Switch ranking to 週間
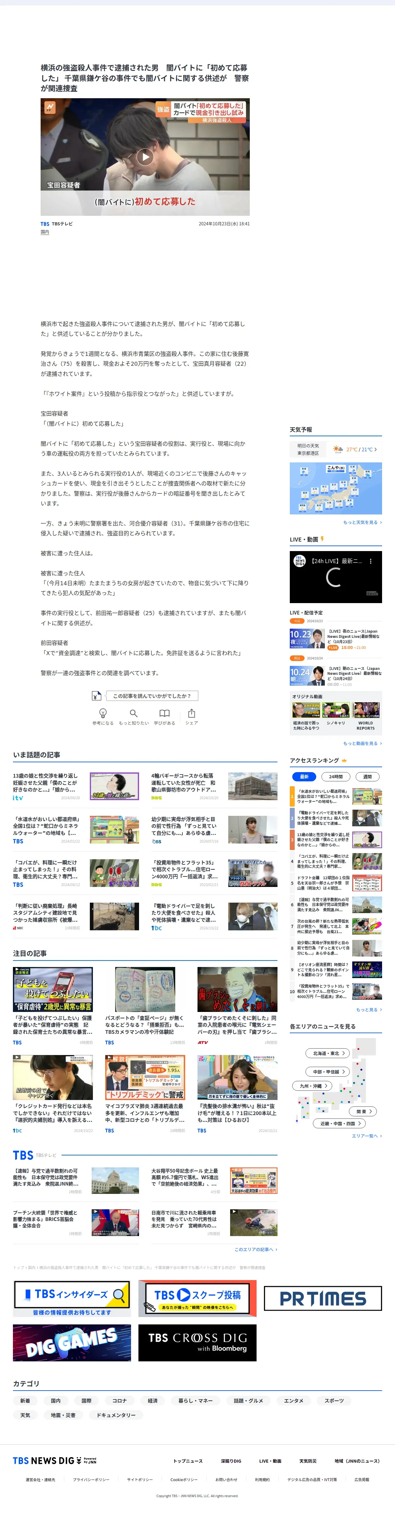Image resolution: width=395 pixels, height=1539 pixels. (x=368, y=777)
